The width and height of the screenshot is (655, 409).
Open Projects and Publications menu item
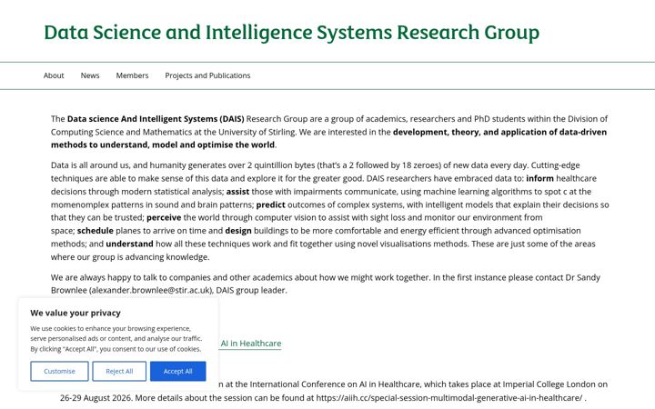click(x=207, y=75)
